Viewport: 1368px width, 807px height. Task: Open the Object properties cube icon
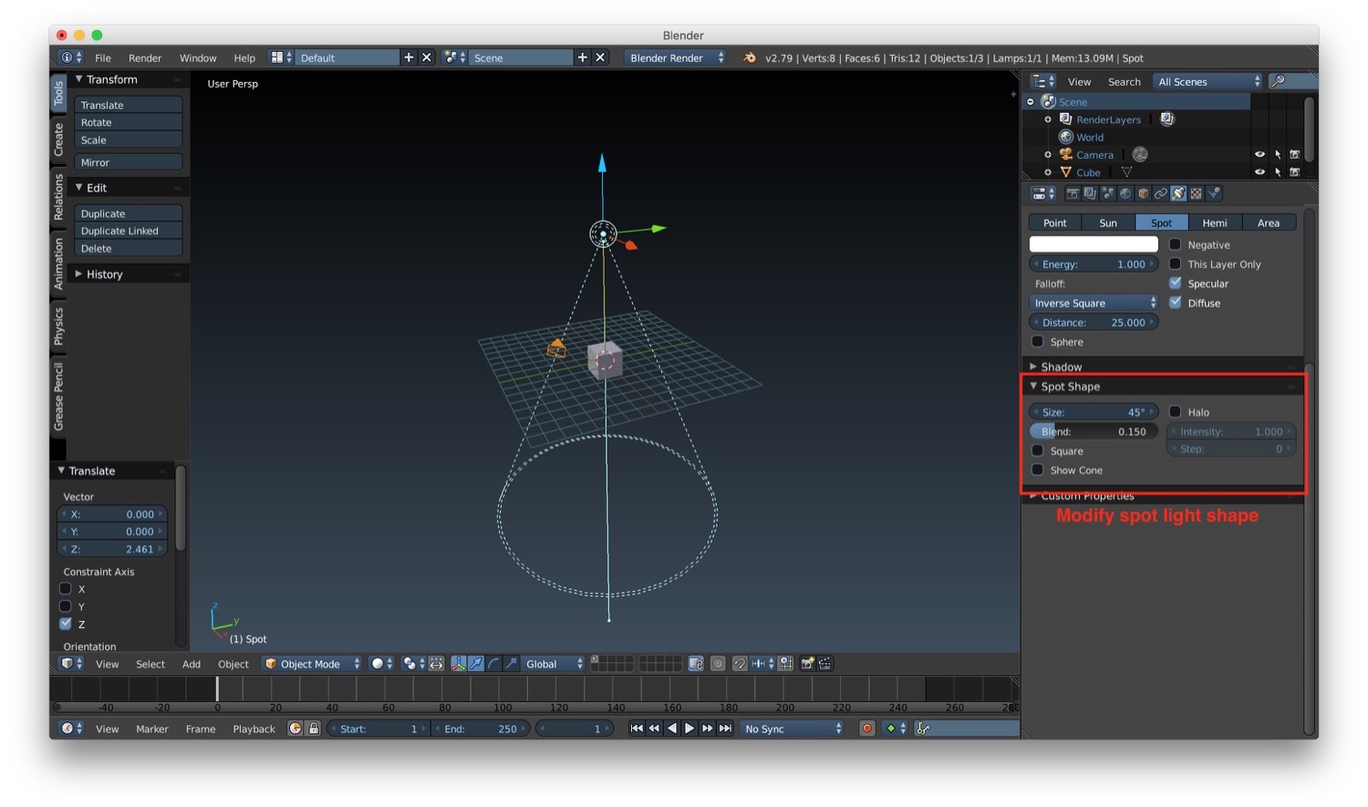[1143, 193]
